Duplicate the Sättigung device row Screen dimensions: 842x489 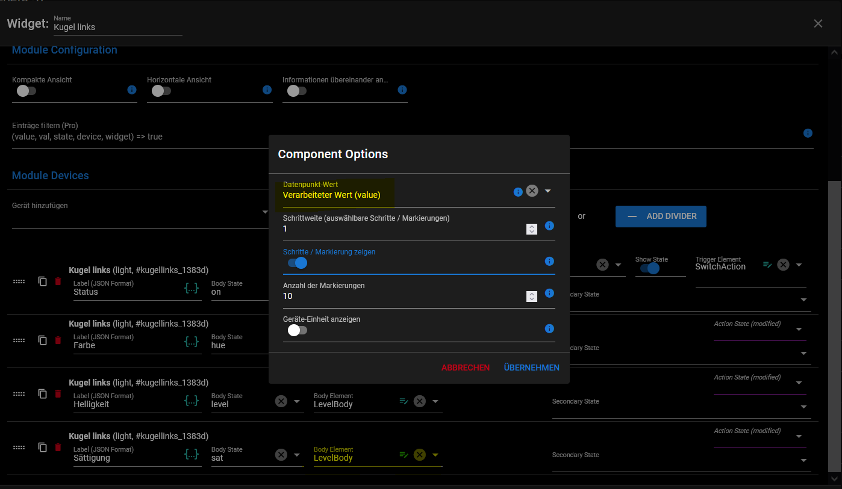[42, 447]
